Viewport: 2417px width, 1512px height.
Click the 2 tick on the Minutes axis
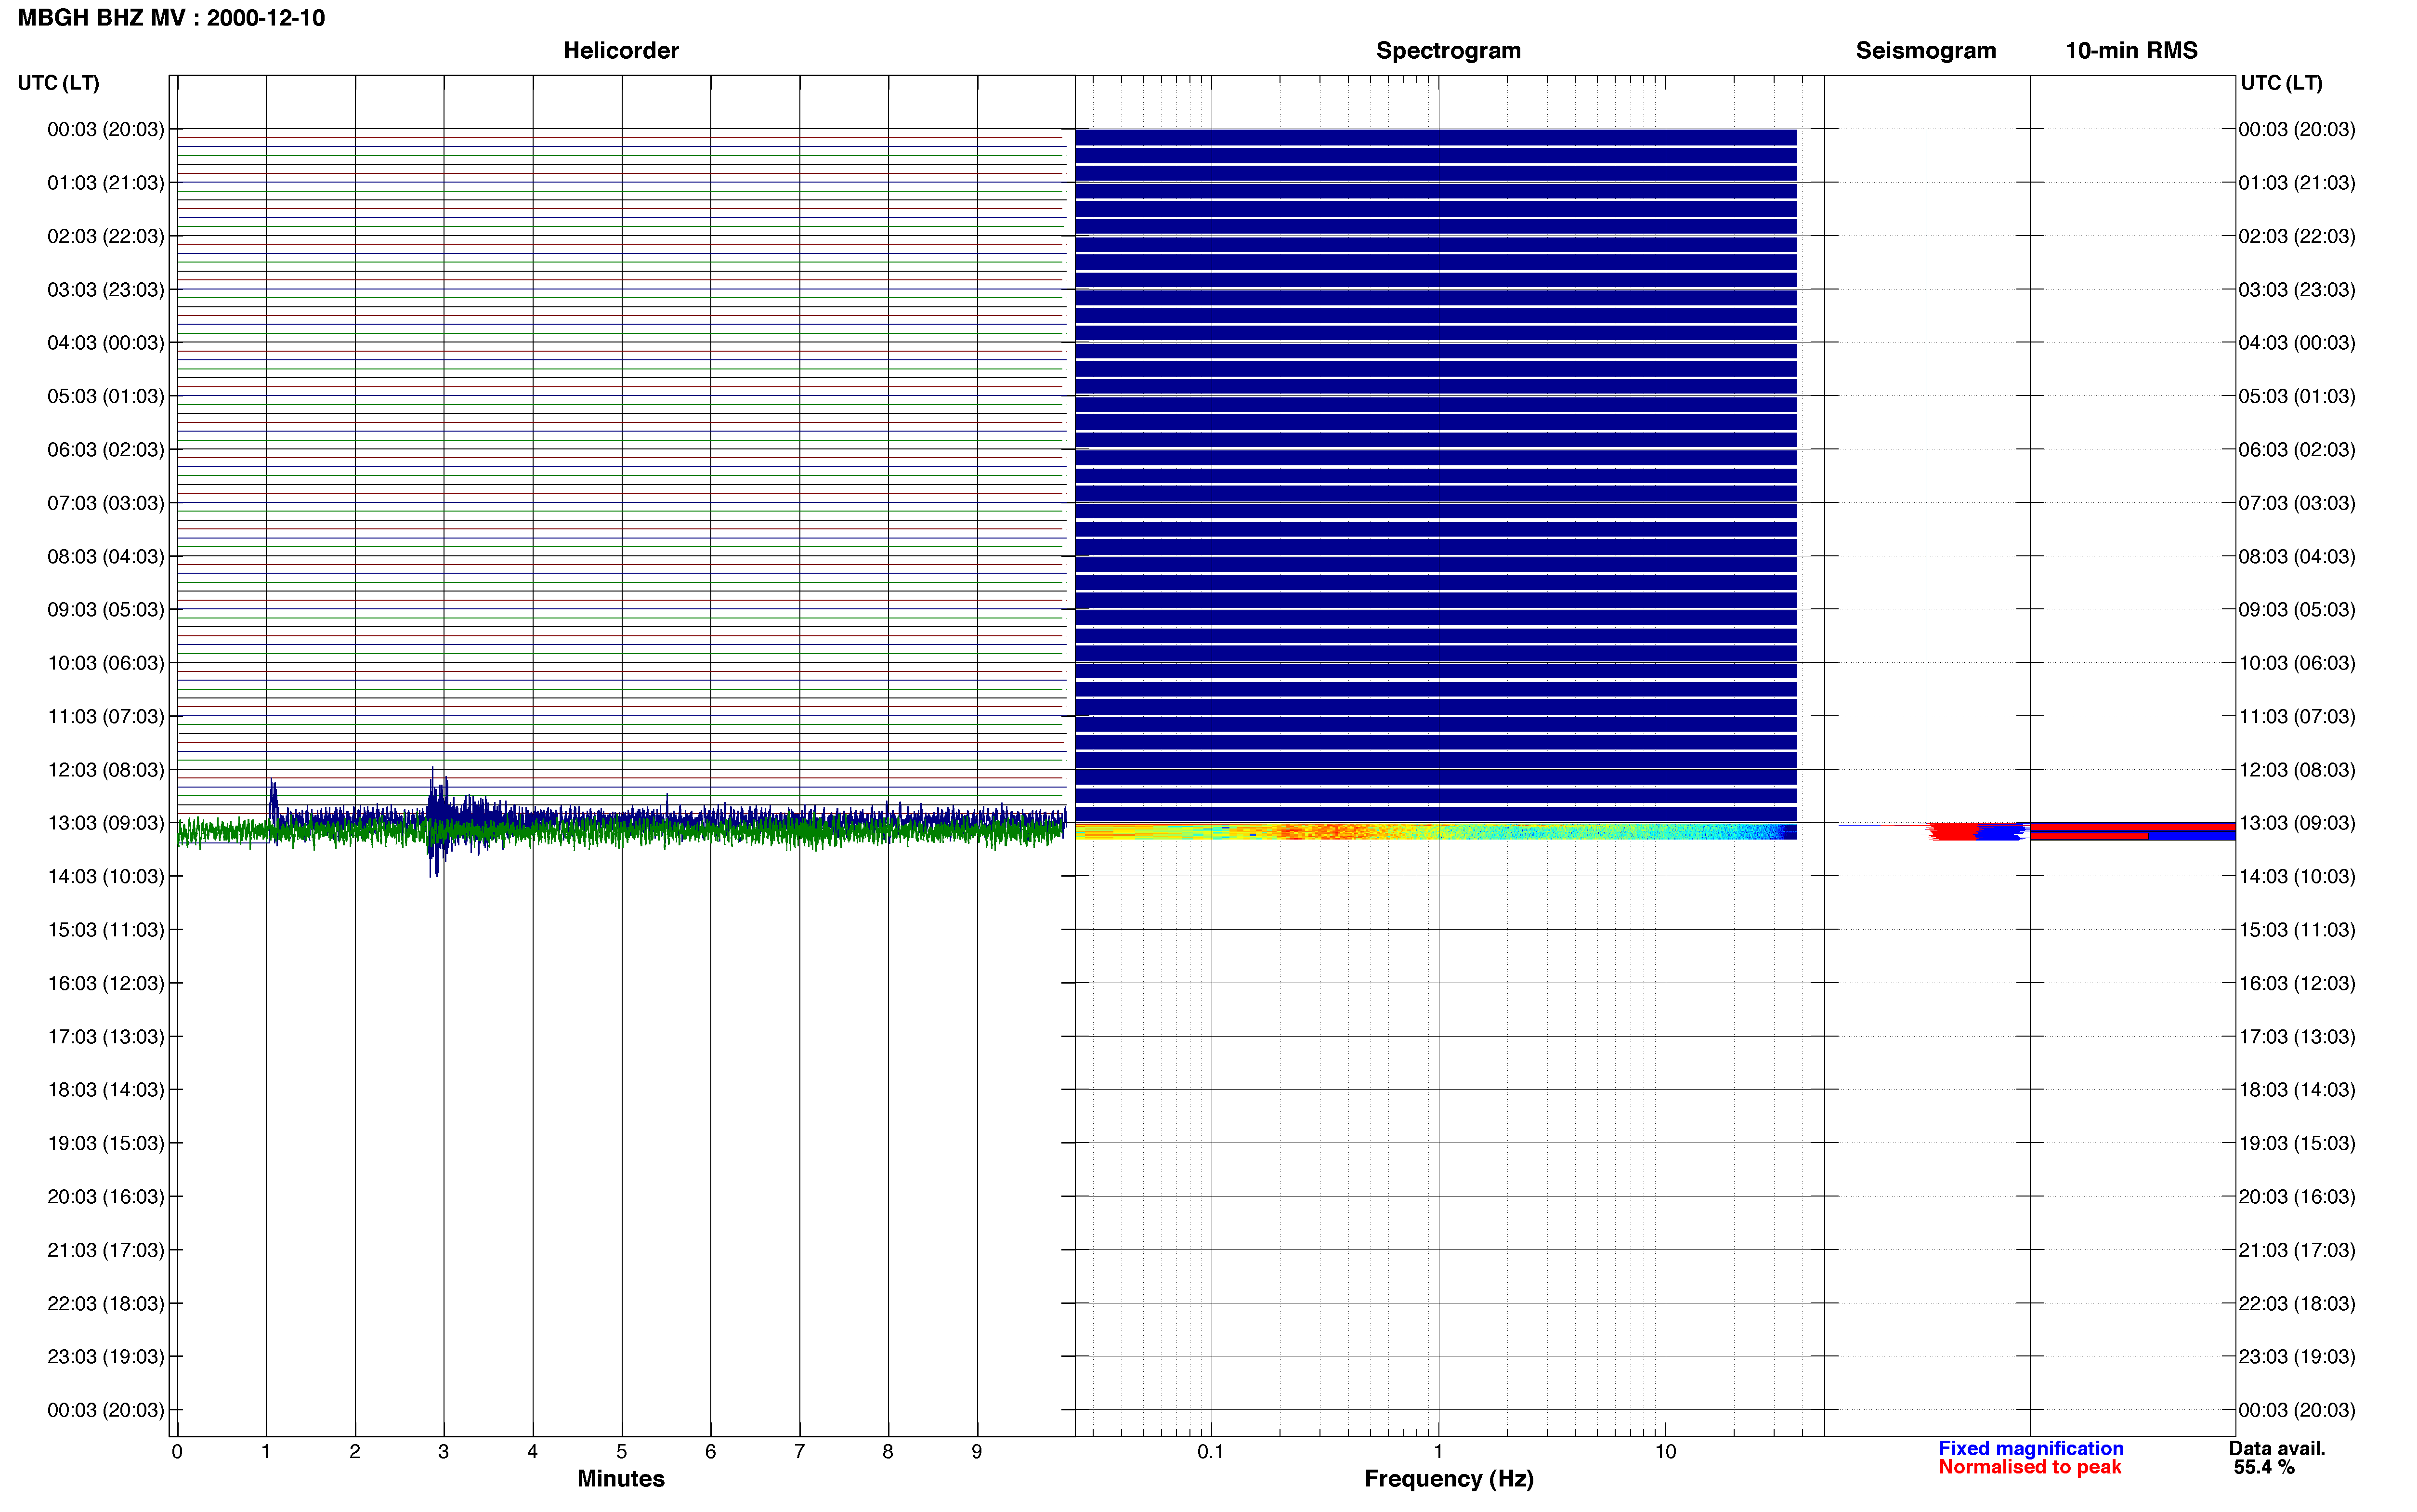pyautogui.click(x=355, y=1451)
